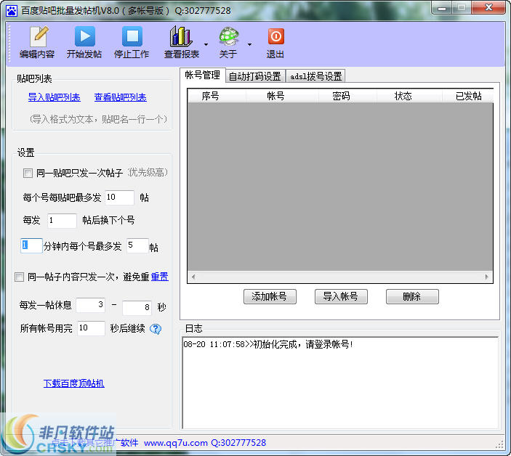This screenshot has height=456, width=511.
Task: Enable 同一贴吧只发一次帖子 checkbox
Action: click(28, 173)
